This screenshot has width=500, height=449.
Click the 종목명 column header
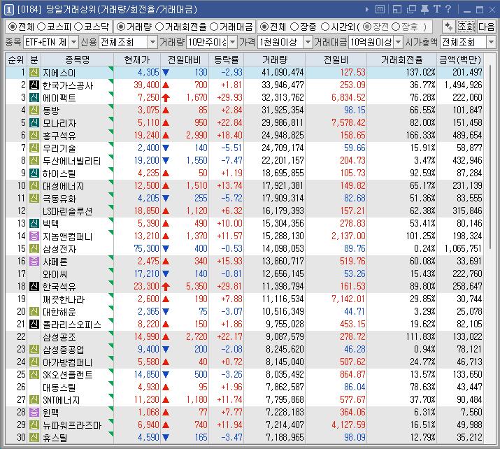tap(77, 59)
